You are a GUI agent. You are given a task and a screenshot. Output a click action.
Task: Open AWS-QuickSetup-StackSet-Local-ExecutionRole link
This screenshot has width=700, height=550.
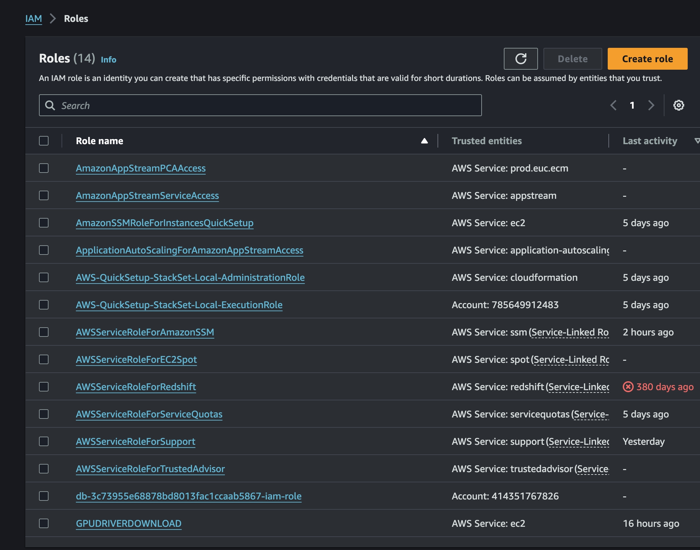[x=179, y=305]
